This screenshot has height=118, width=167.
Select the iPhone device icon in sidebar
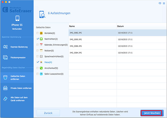[17, 18]
